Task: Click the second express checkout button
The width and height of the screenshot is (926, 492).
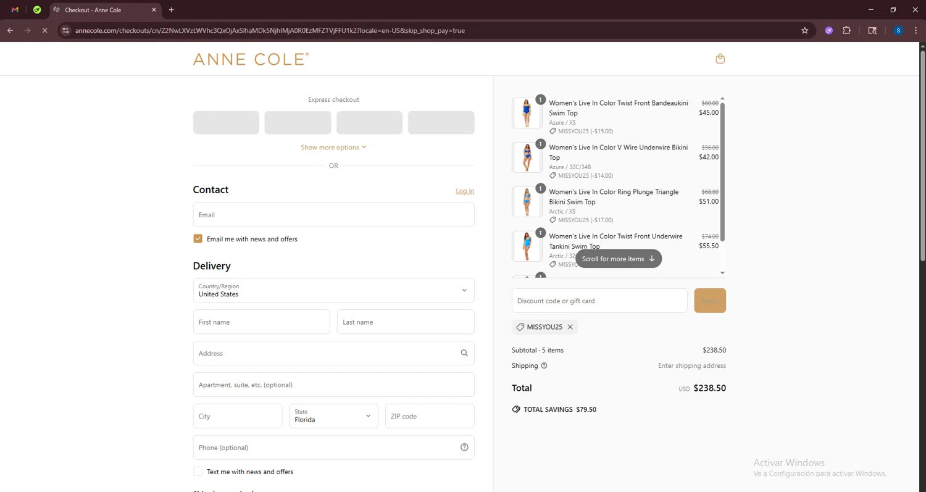Action: pyautogui.click(x=298, y=122)
